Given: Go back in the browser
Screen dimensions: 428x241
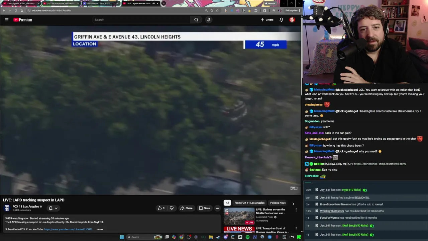Looking at the screenshot, I should pos(4,10).
